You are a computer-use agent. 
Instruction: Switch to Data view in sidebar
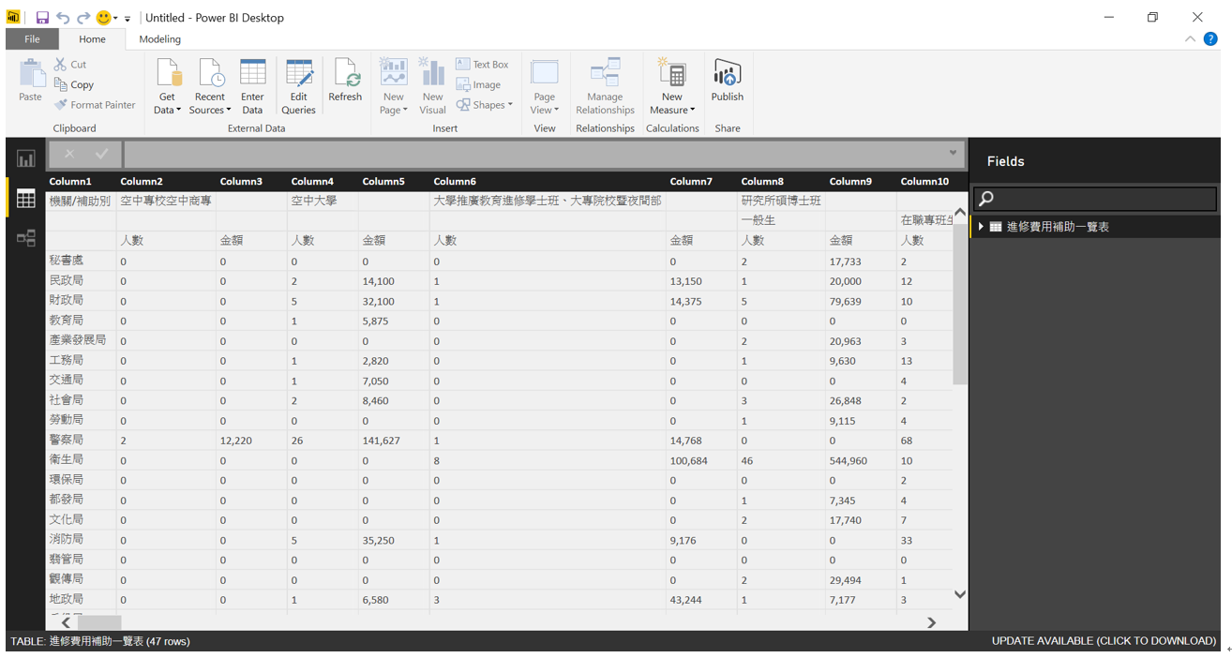coord(25,198)
